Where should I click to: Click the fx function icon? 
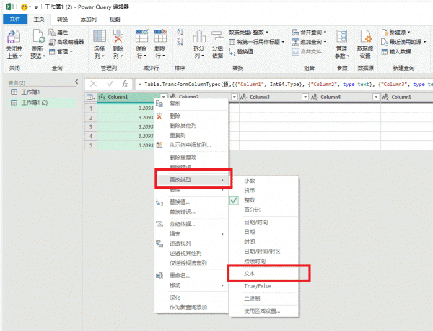(x=125, y=84)
